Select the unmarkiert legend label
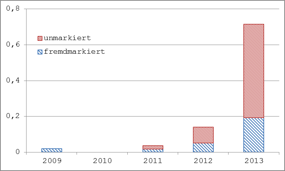The height and width of the screenshot is (171, 285). [67, 38]
